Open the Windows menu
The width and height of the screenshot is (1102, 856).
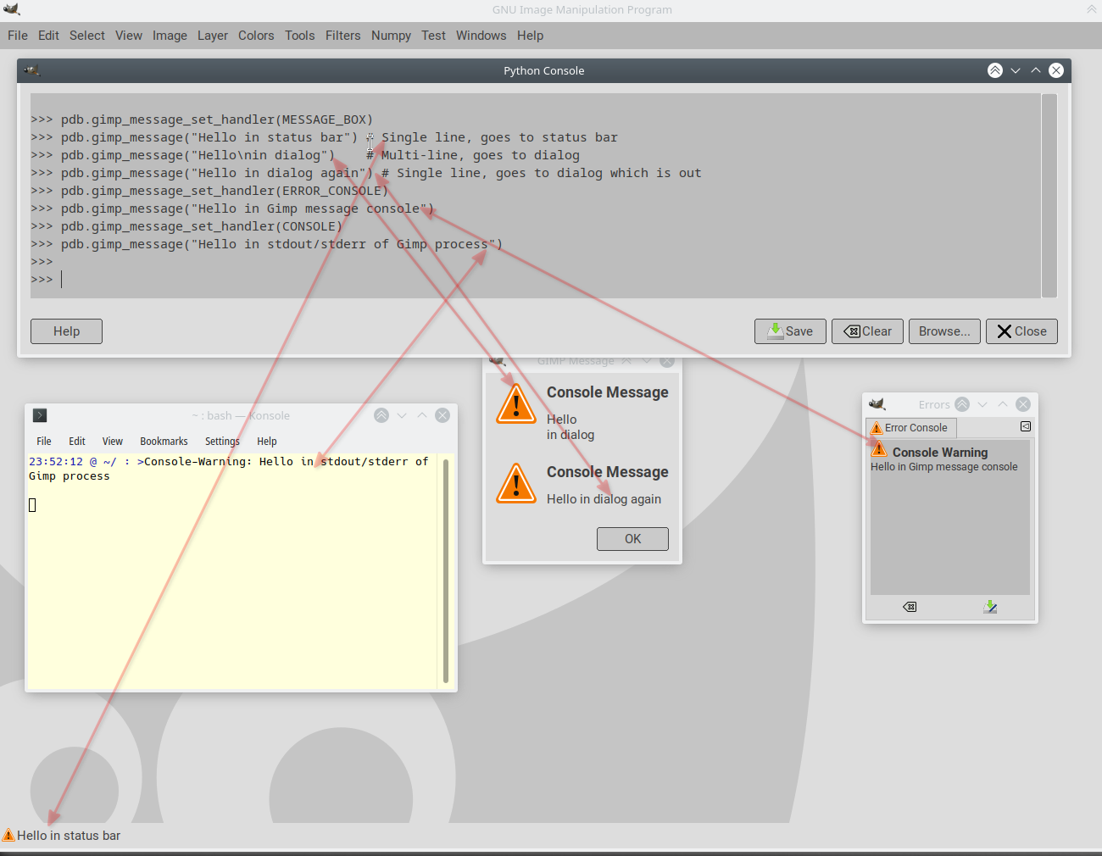[481, 36]
